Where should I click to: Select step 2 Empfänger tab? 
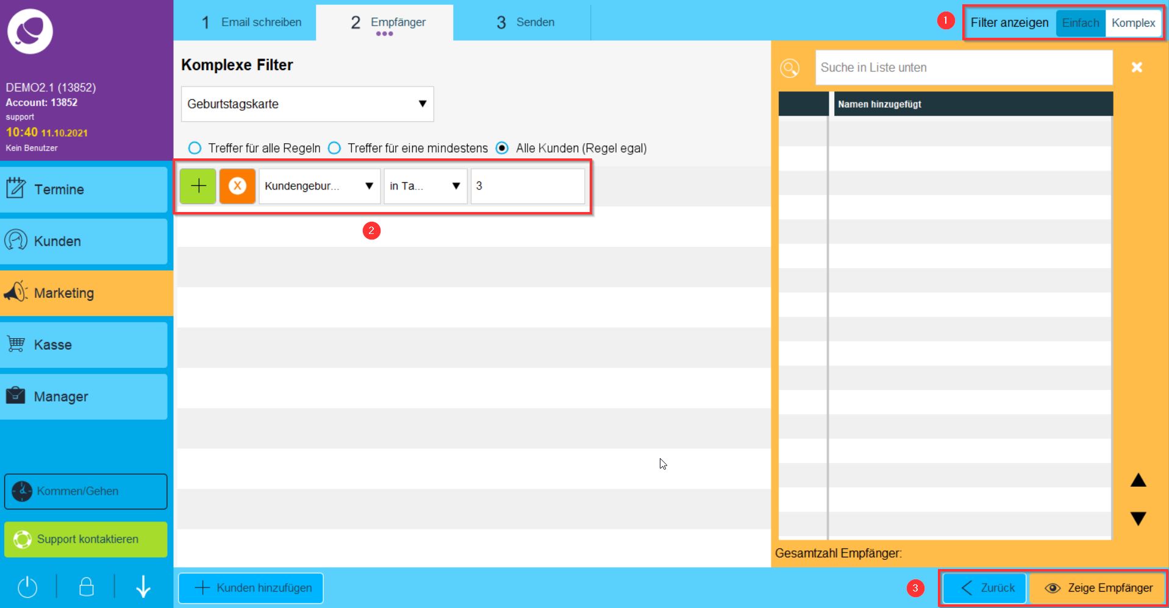[385, 23]
